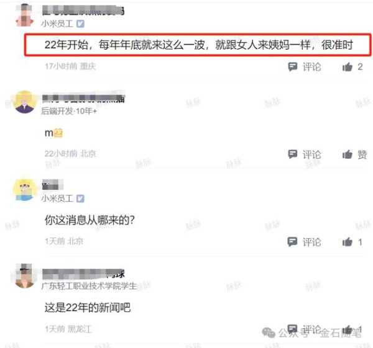373x348 pixels.
Task: Click the emoji in the 'm' comment
Action: click(x=58, y=133)
